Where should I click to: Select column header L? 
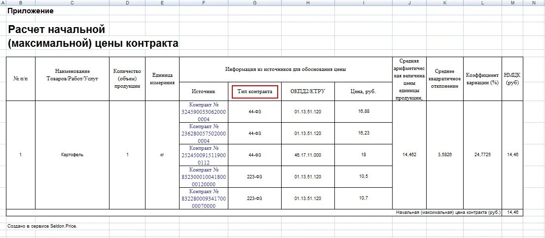click(x=482, y=3)
